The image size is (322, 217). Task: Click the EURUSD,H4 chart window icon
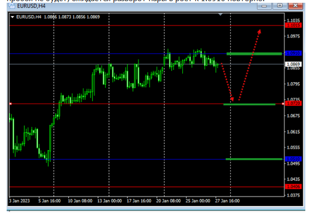pos(12,6)
